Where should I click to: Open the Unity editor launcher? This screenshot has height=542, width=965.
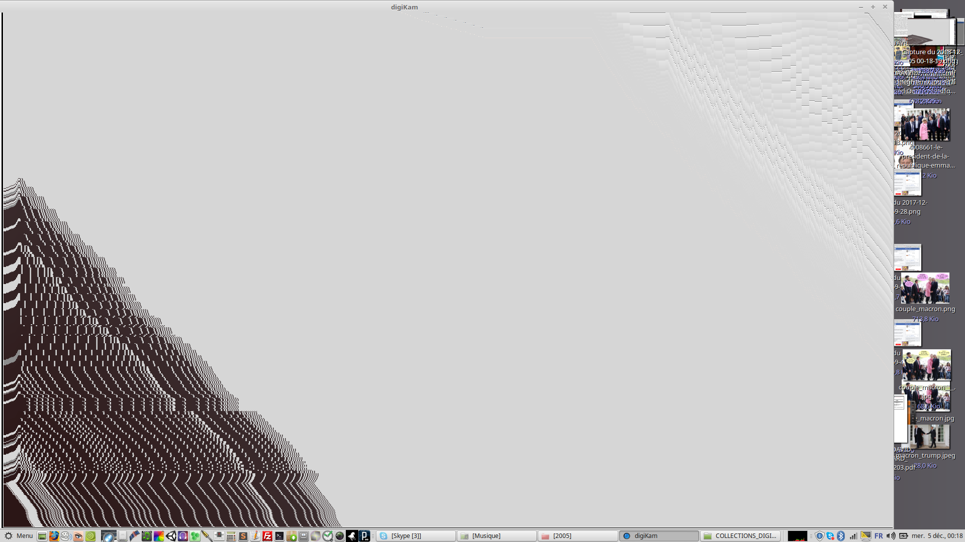[x=171, y=536]
